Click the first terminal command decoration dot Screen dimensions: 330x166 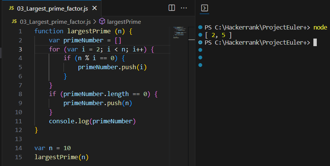200,27
